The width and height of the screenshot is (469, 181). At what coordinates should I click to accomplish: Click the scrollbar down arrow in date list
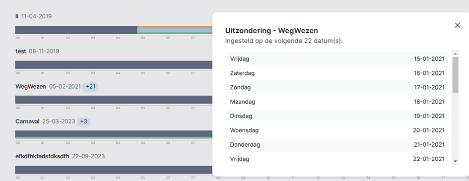pyautogui.click(x=456, y=161)
